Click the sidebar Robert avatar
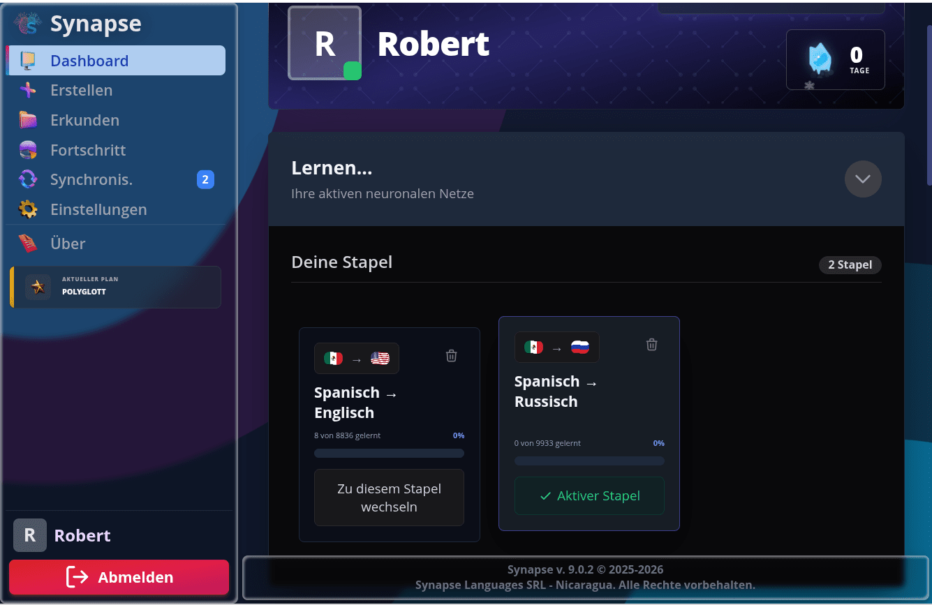The image size is (932, 605). pyautogui.click(x=30, y=535)
